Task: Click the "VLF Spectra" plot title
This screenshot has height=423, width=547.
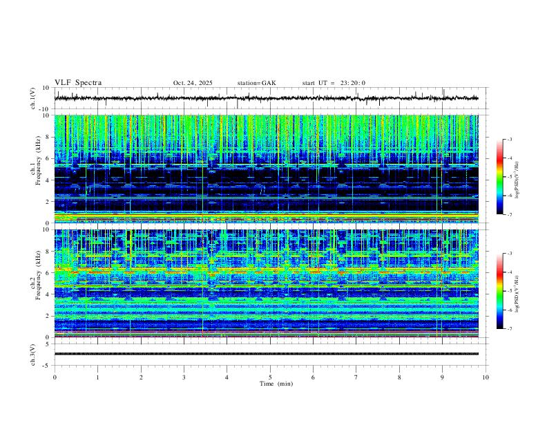Action: tap(78, 83)
